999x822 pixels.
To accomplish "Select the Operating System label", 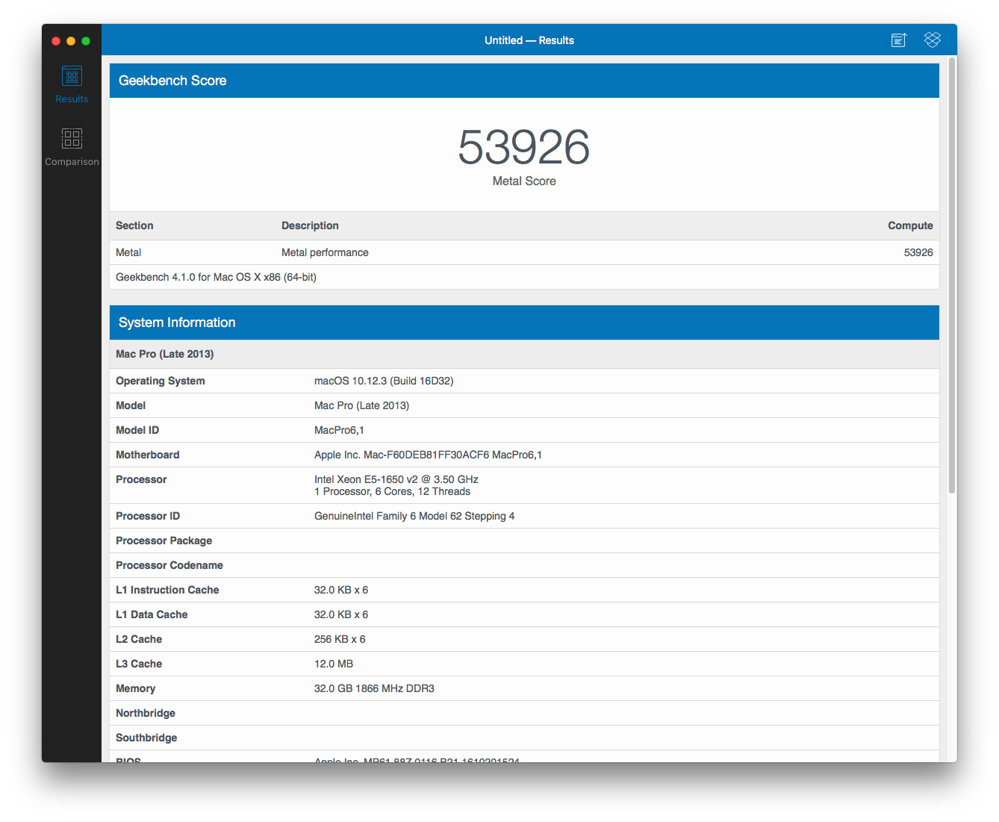I will [161, 381].
